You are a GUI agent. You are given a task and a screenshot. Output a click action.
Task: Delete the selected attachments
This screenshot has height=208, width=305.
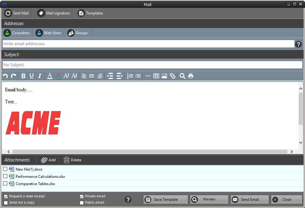pyautogui.click(x=72, y=160)
